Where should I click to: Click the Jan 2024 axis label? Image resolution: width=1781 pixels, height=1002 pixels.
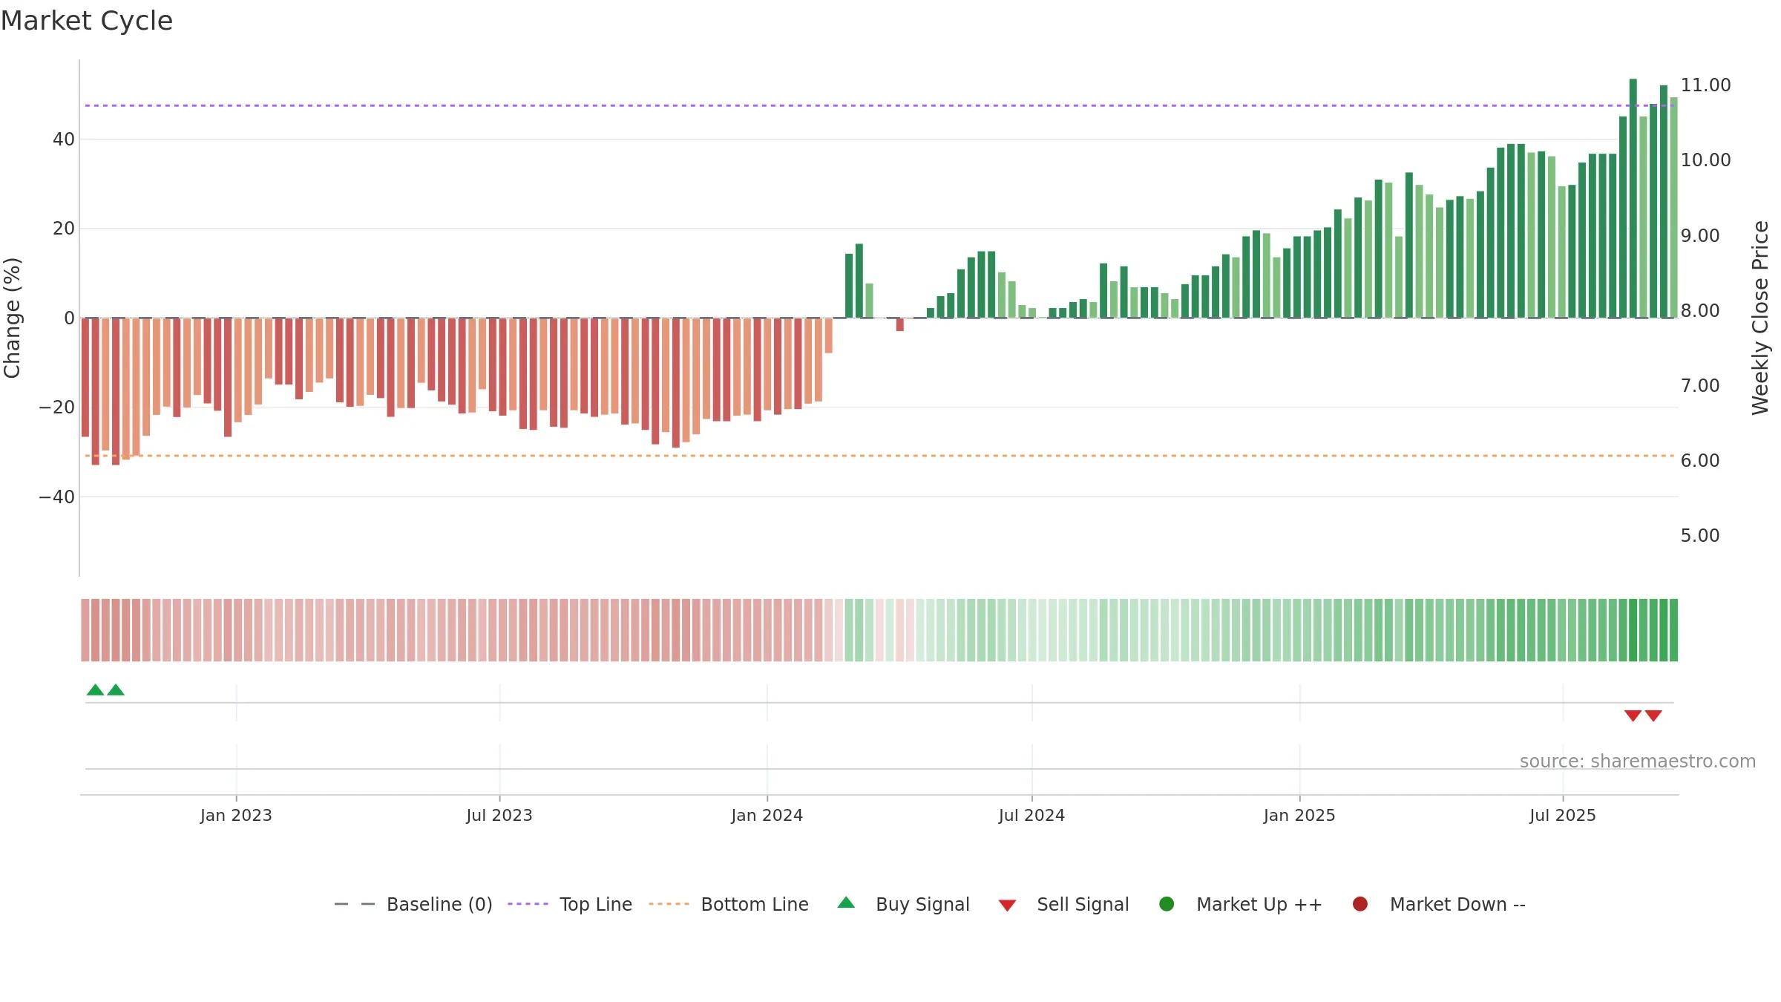(x=767, y=816)
